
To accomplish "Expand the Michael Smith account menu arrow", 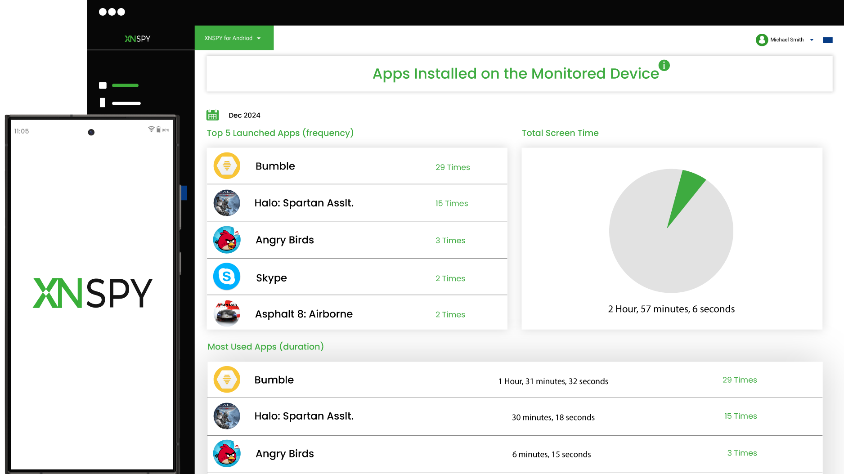I will (812, 40).
